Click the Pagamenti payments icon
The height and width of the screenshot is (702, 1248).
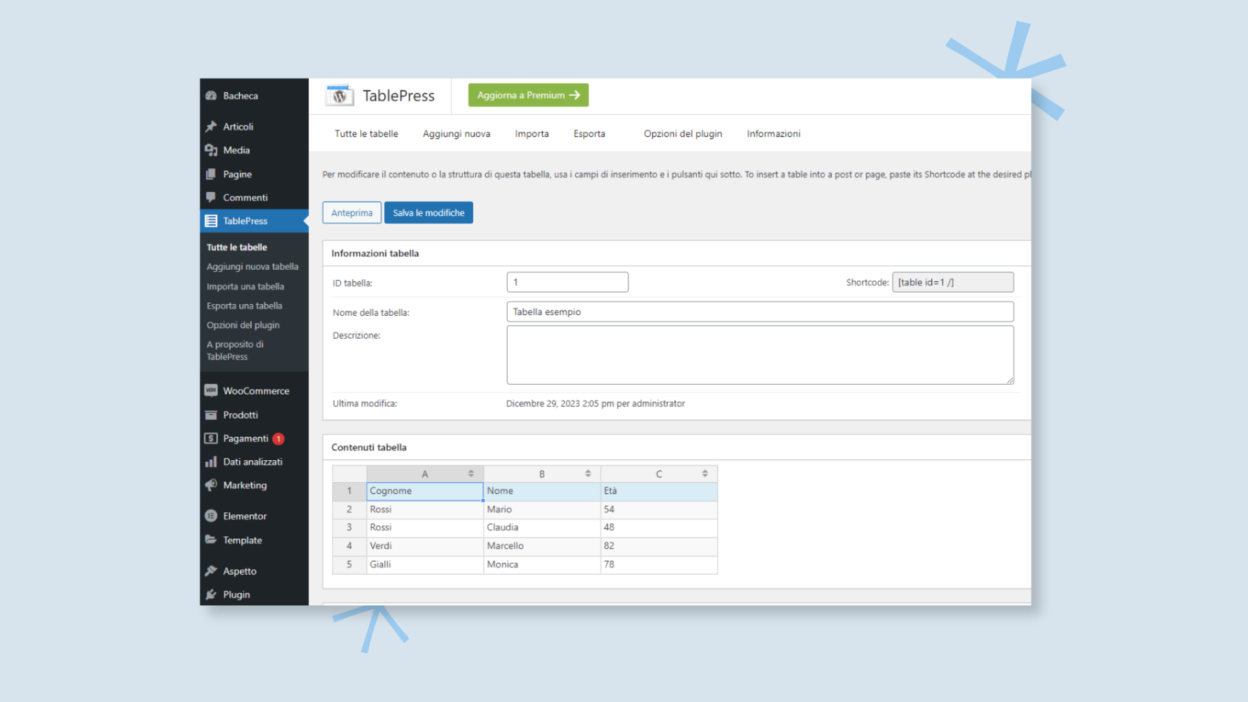click(x=211, y=439)
